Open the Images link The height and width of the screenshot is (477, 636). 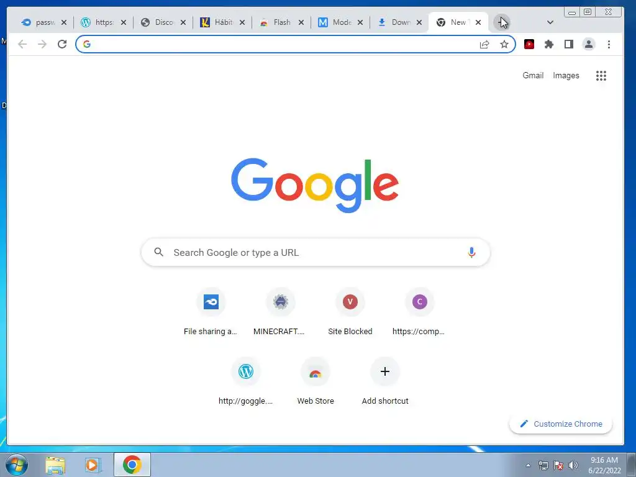tap(566, 75)
